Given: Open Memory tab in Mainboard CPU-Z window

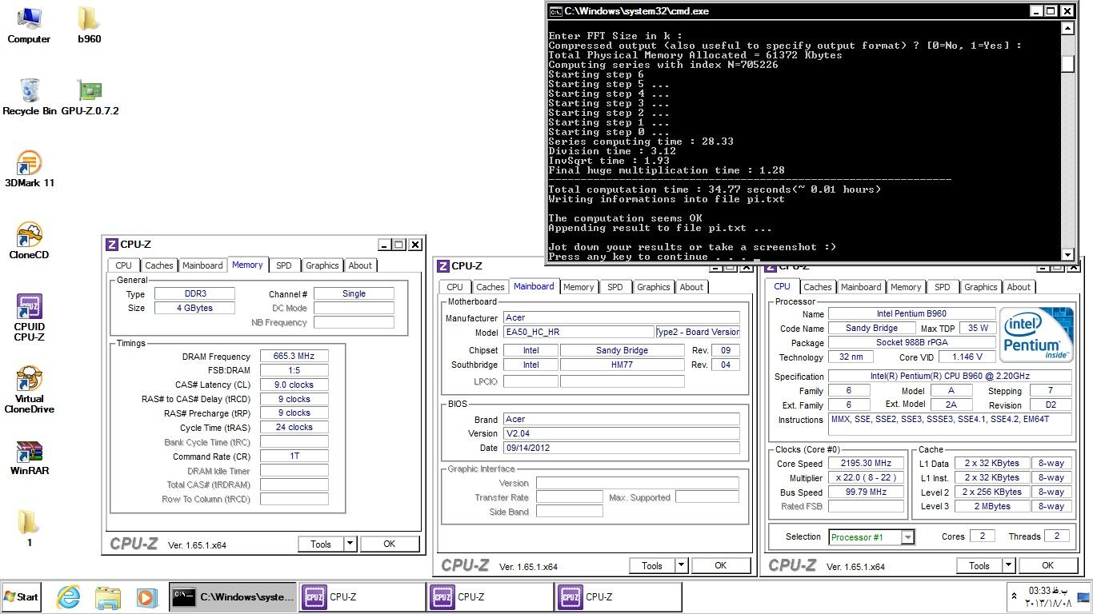Looking at the screenshot, I should tap(579, 287).
